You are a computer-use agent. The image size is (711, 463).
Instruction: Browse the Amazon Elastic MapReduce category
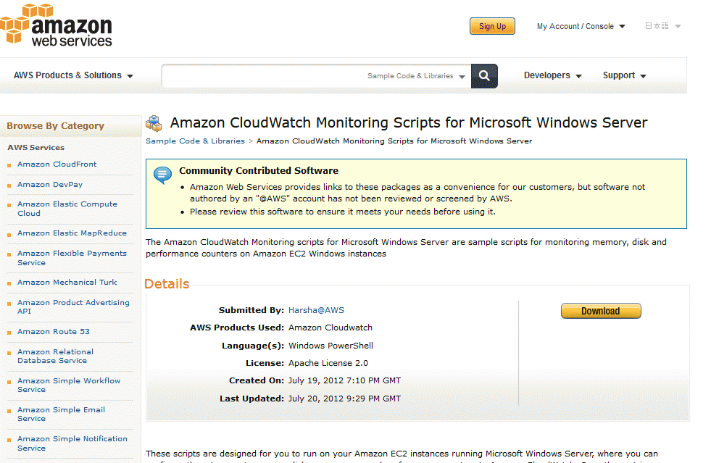pos(72,233)
